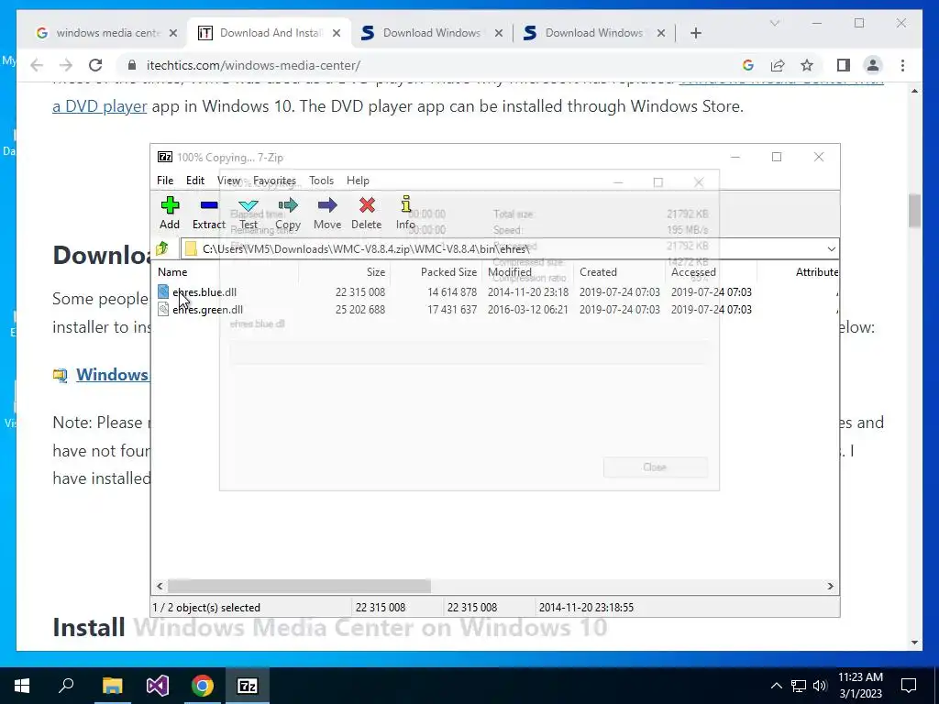This screenshot has height=704, width=939.
Task: Go forward in Chrome
Action: point(66,65)
